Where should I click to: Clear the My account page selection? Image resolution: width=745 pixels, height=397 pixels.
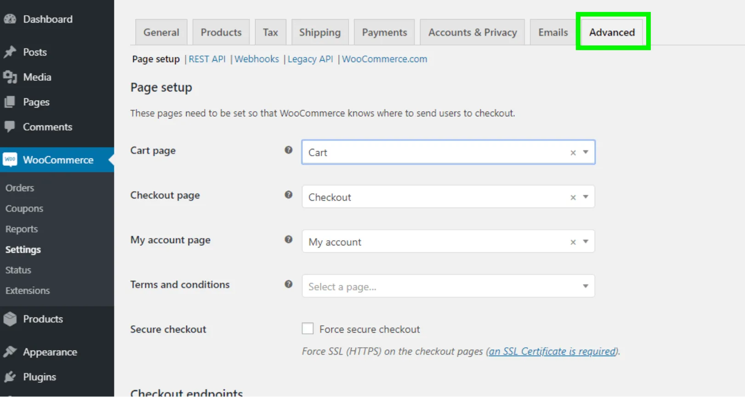coord(573,242)
